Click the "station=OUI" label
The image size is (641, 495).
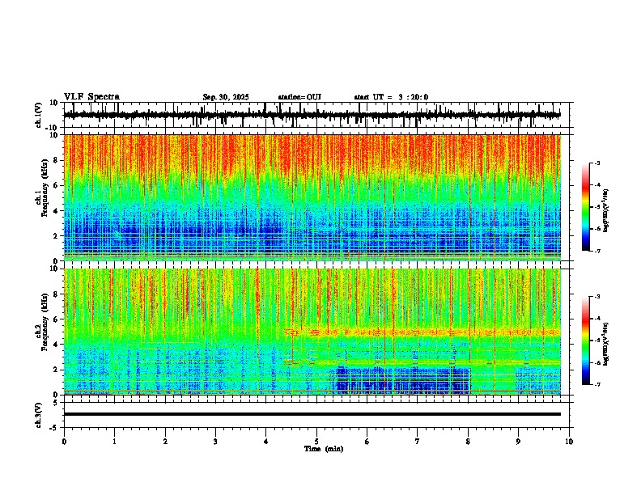(299, 97)
